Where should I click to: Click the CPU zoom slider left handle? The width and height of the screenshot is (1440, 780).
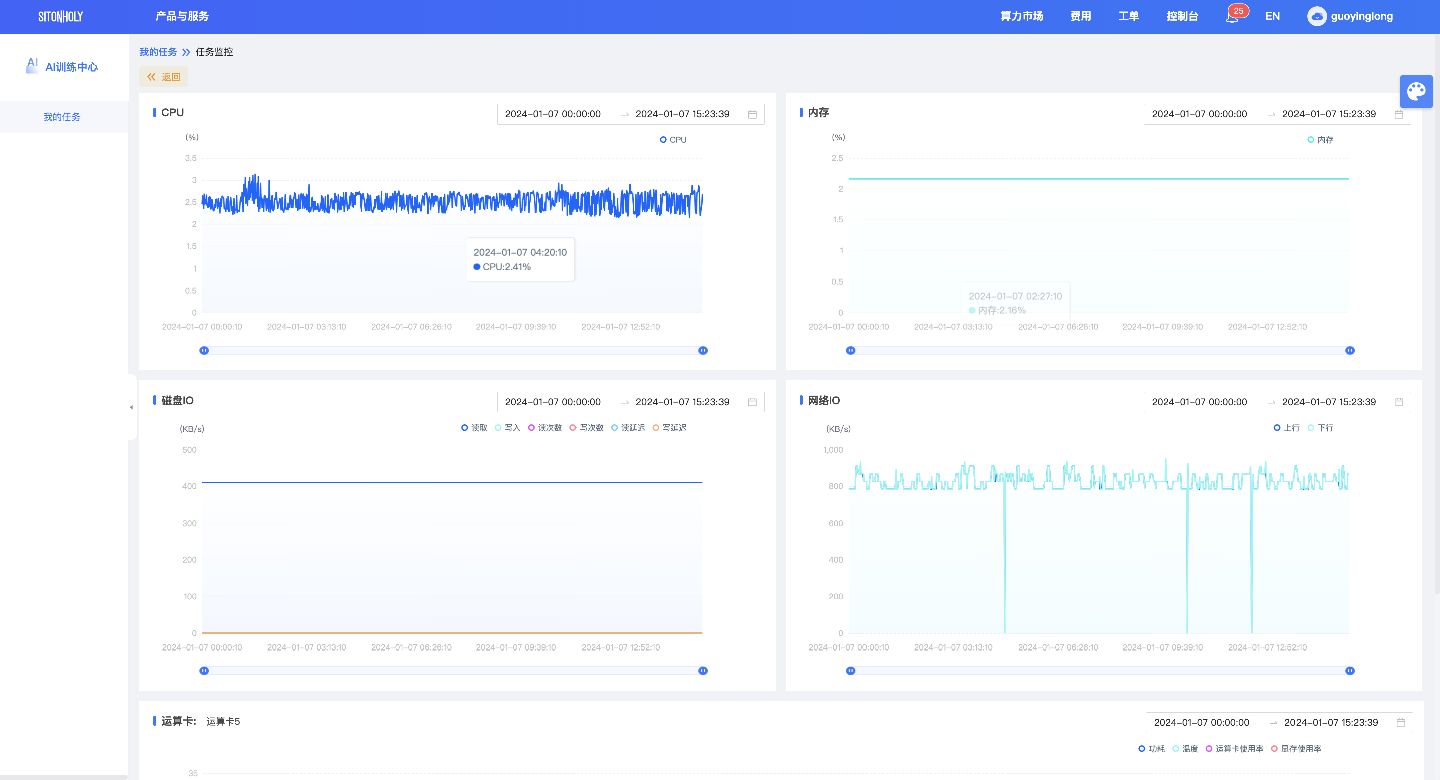click(204, 350)
